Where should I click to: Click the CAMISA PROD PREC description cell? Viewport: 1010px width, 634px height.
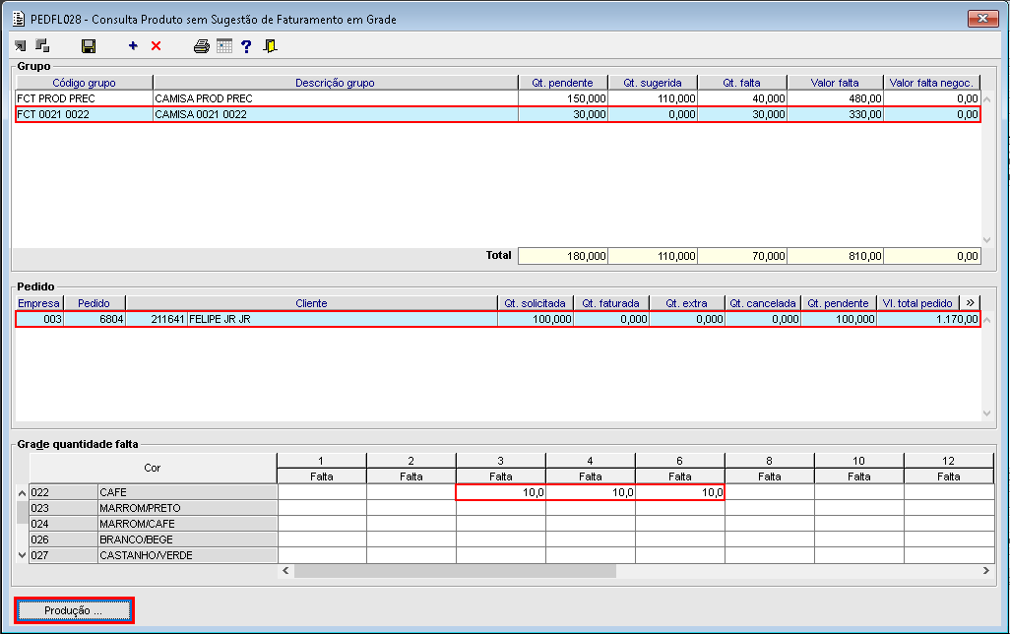[x=335, y=98]
